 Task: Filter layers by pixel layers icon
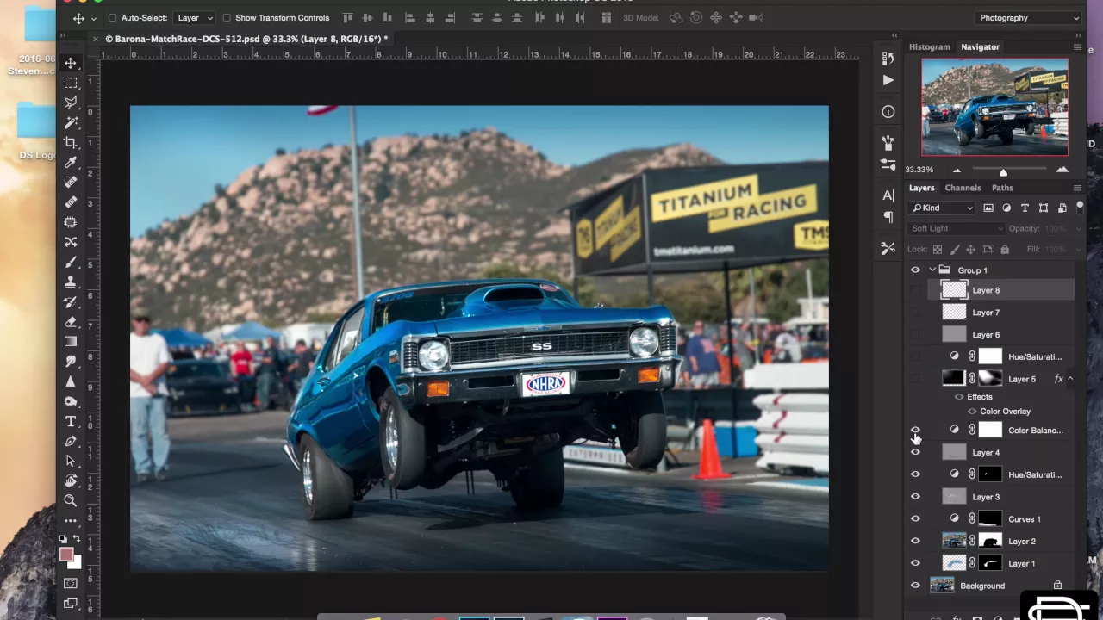coord(988,208)
